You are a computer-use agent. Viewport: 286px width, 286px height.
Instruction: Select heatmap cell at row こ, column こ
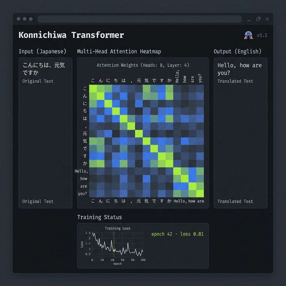(x=93, y=88)
